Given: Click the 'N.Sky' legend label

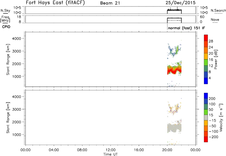Looking at the screenshot, I should pos(5,10).
